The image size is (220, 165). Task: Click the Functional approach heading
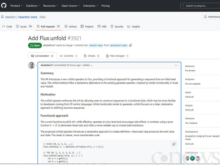coord(54,116)
